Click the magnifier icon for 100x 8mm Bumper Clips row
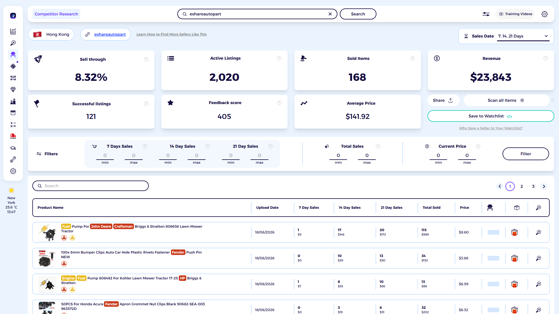 [539, 258]
